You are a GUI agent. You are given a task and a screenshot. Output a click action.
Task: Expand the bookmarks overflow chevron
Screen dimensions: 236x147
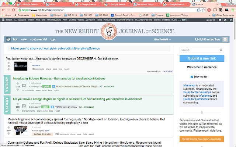(x=209, y=15)
